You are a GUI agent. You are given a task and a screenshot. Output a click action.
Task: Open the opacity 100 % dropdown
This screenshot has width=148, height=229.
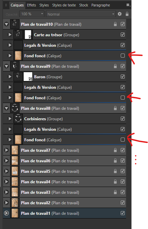(32, 14)
